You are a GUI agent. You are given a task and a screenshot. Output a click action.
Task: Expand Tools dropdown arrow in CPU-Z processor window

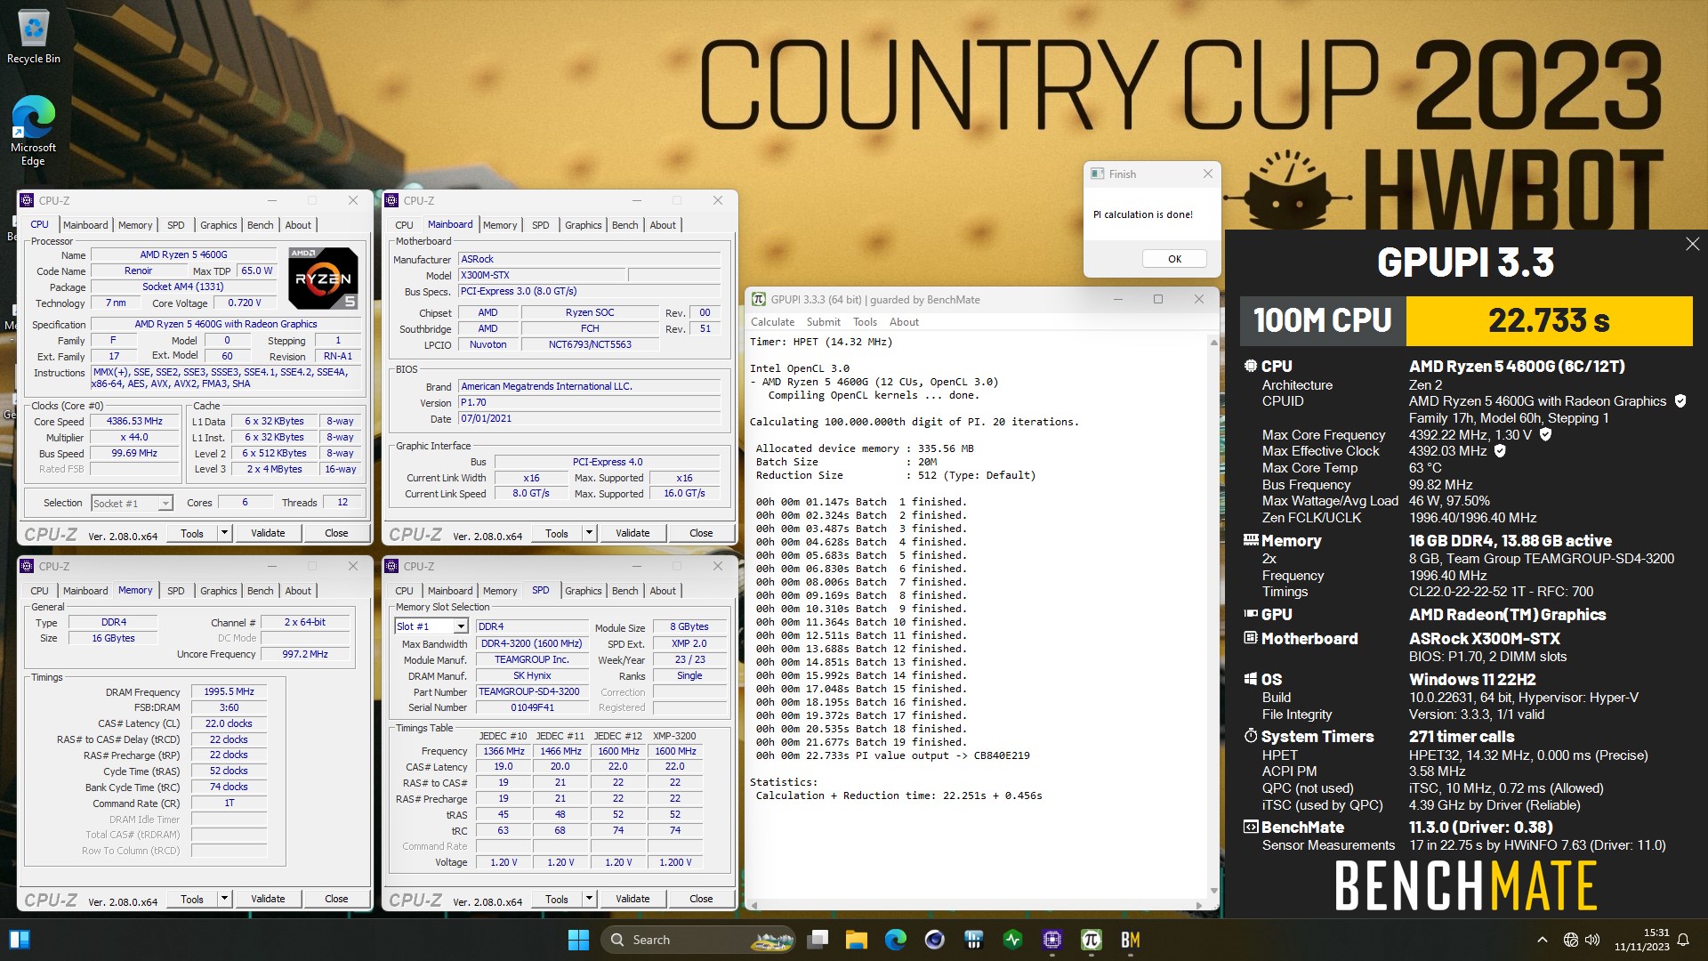(x=224, y=533)
